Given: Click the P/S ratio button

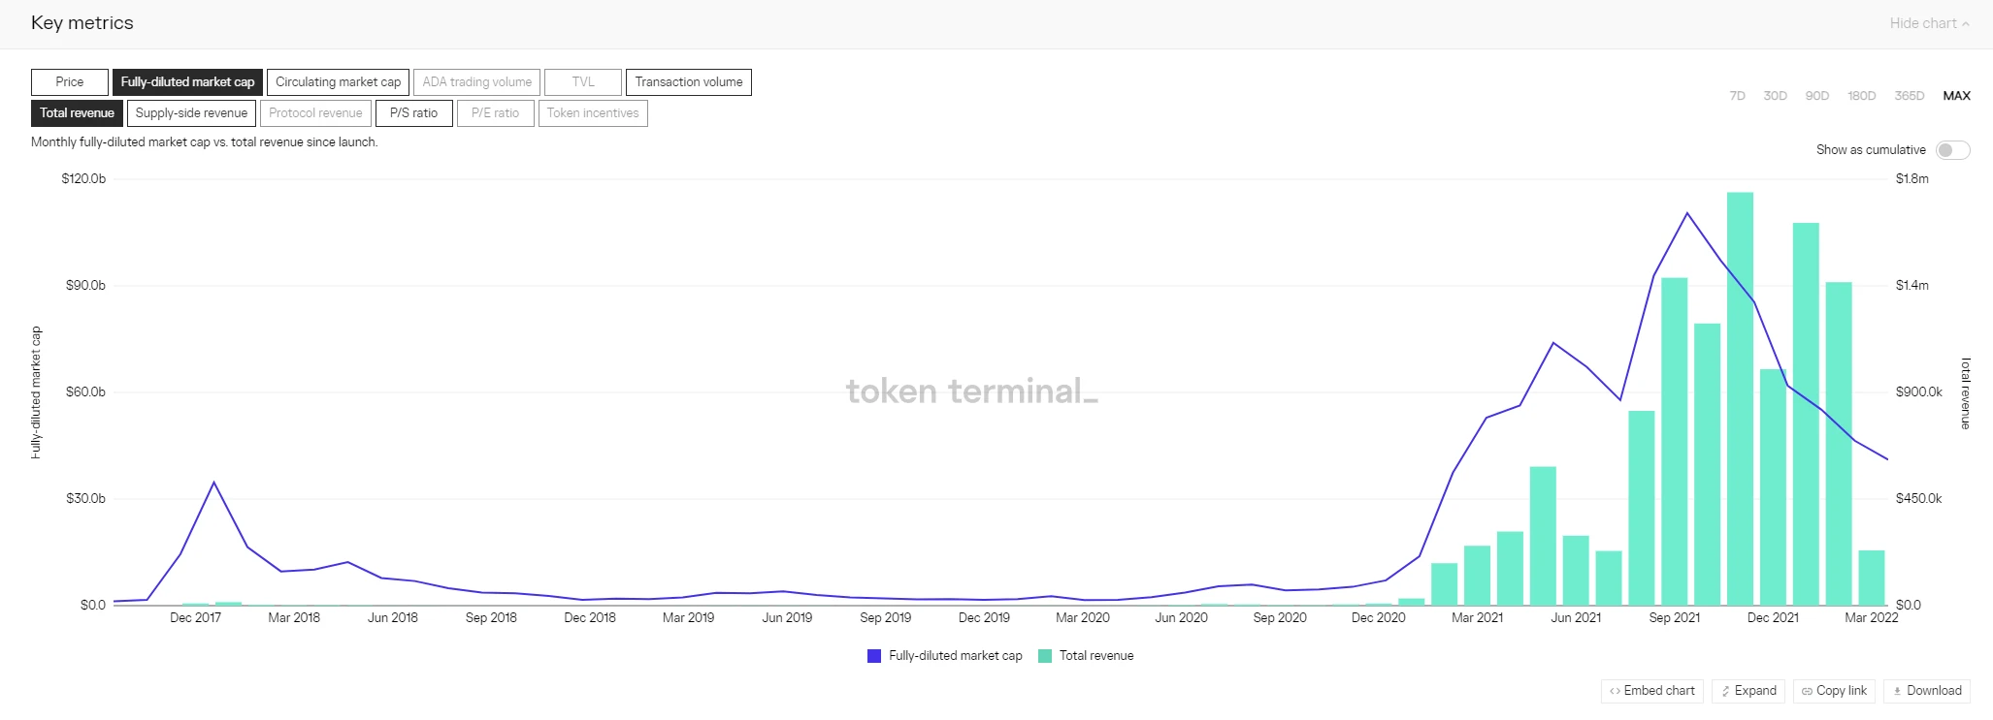Looking at the screenshot, I should (x=414, y=113).
